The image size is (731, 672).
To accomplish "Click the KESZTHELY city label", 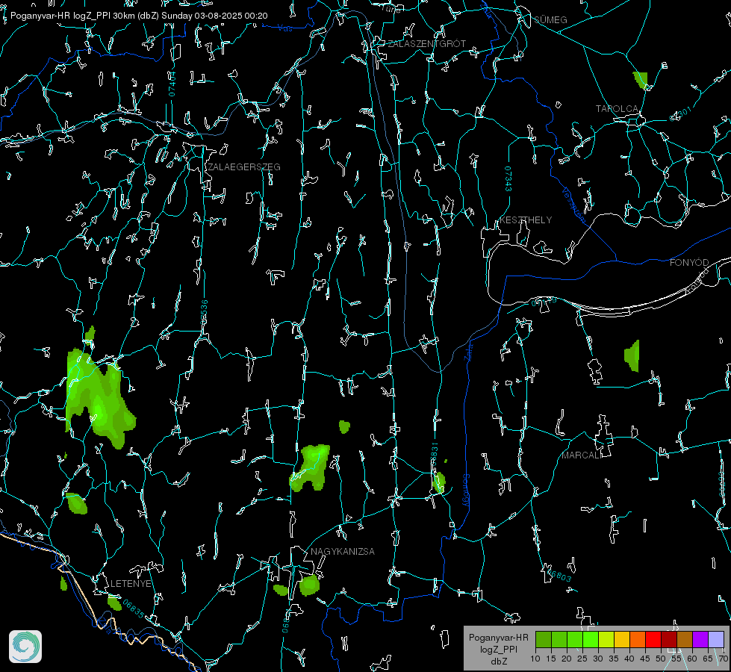I will [x=526, y=220].
